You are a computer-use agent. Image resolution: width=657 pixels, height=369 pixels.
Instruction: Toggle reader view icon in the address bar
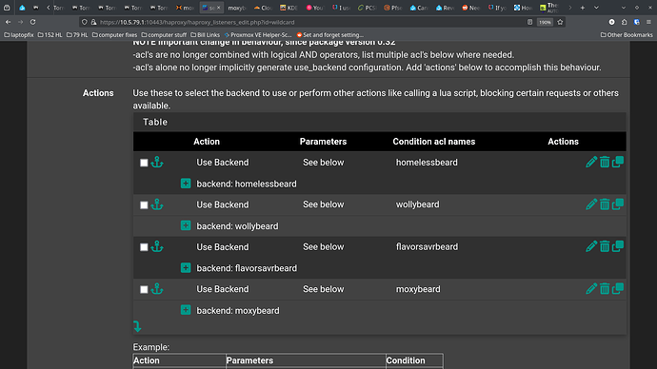(529, 22)
